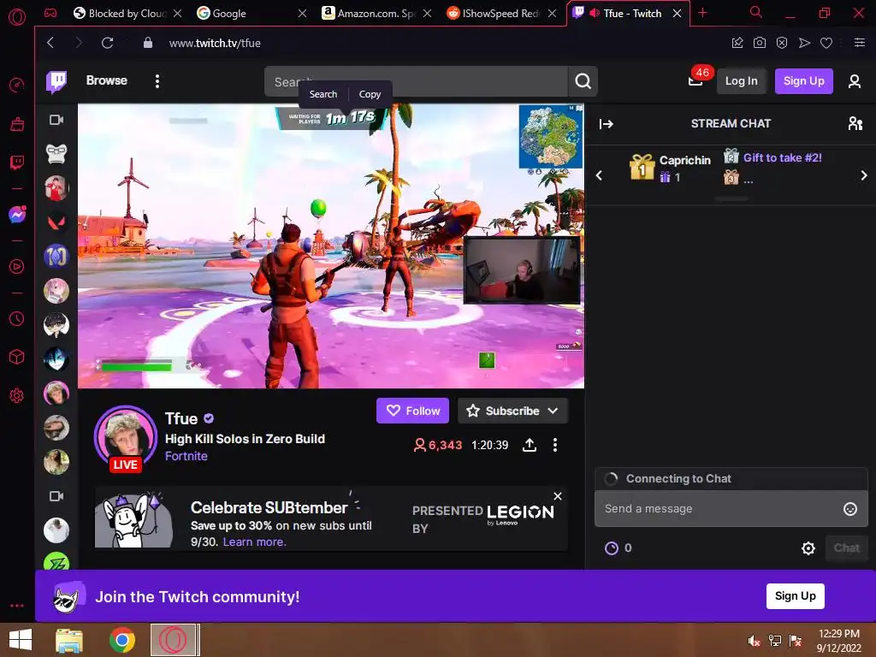Open Opera easy setup sliders icon
The image size is (876, 657).
[x=860, y=43]
